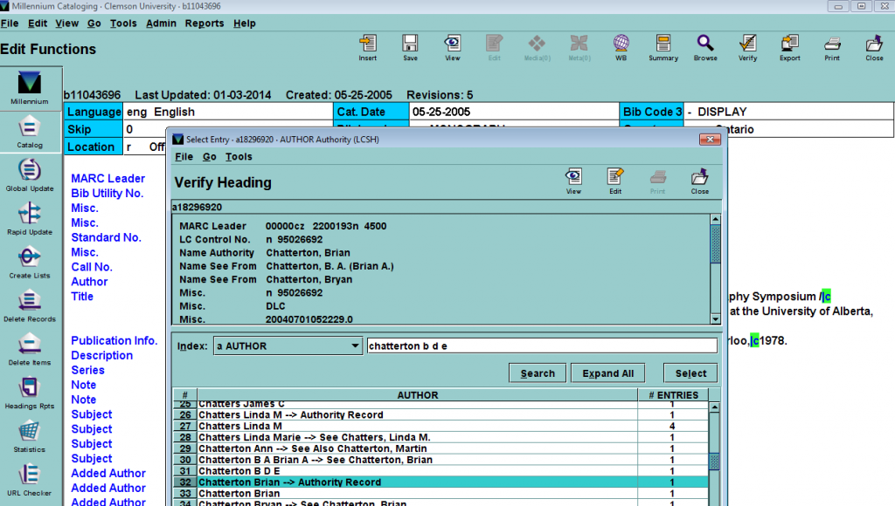The width and height of the screenshot is (895, 506).
Task: Open the Millennium sidebar mode
Action: 30,88
